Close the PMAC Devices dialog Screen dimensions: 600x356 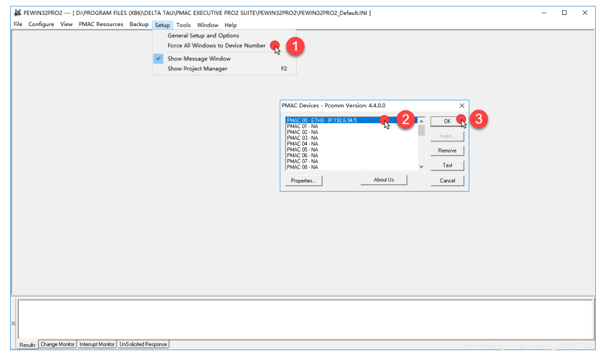click(x=462, y=106)
